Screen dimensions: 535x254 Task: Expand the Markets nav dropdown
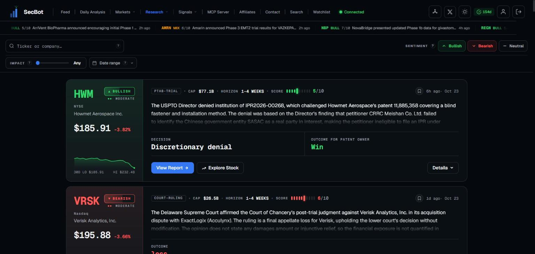[x=125, y=12]
